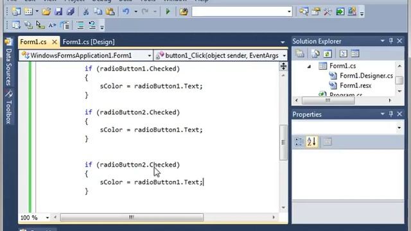
Task: Toggle the Solution Explorer auto-hide pin
Action: (x=391, y=41)
